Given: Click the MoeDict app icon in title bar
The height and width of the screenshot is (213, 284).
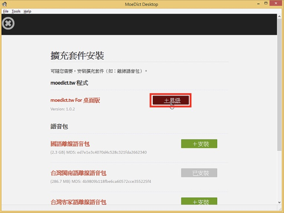Looking at the screenshot, I should pyautogui.click(x=4, y=4).
